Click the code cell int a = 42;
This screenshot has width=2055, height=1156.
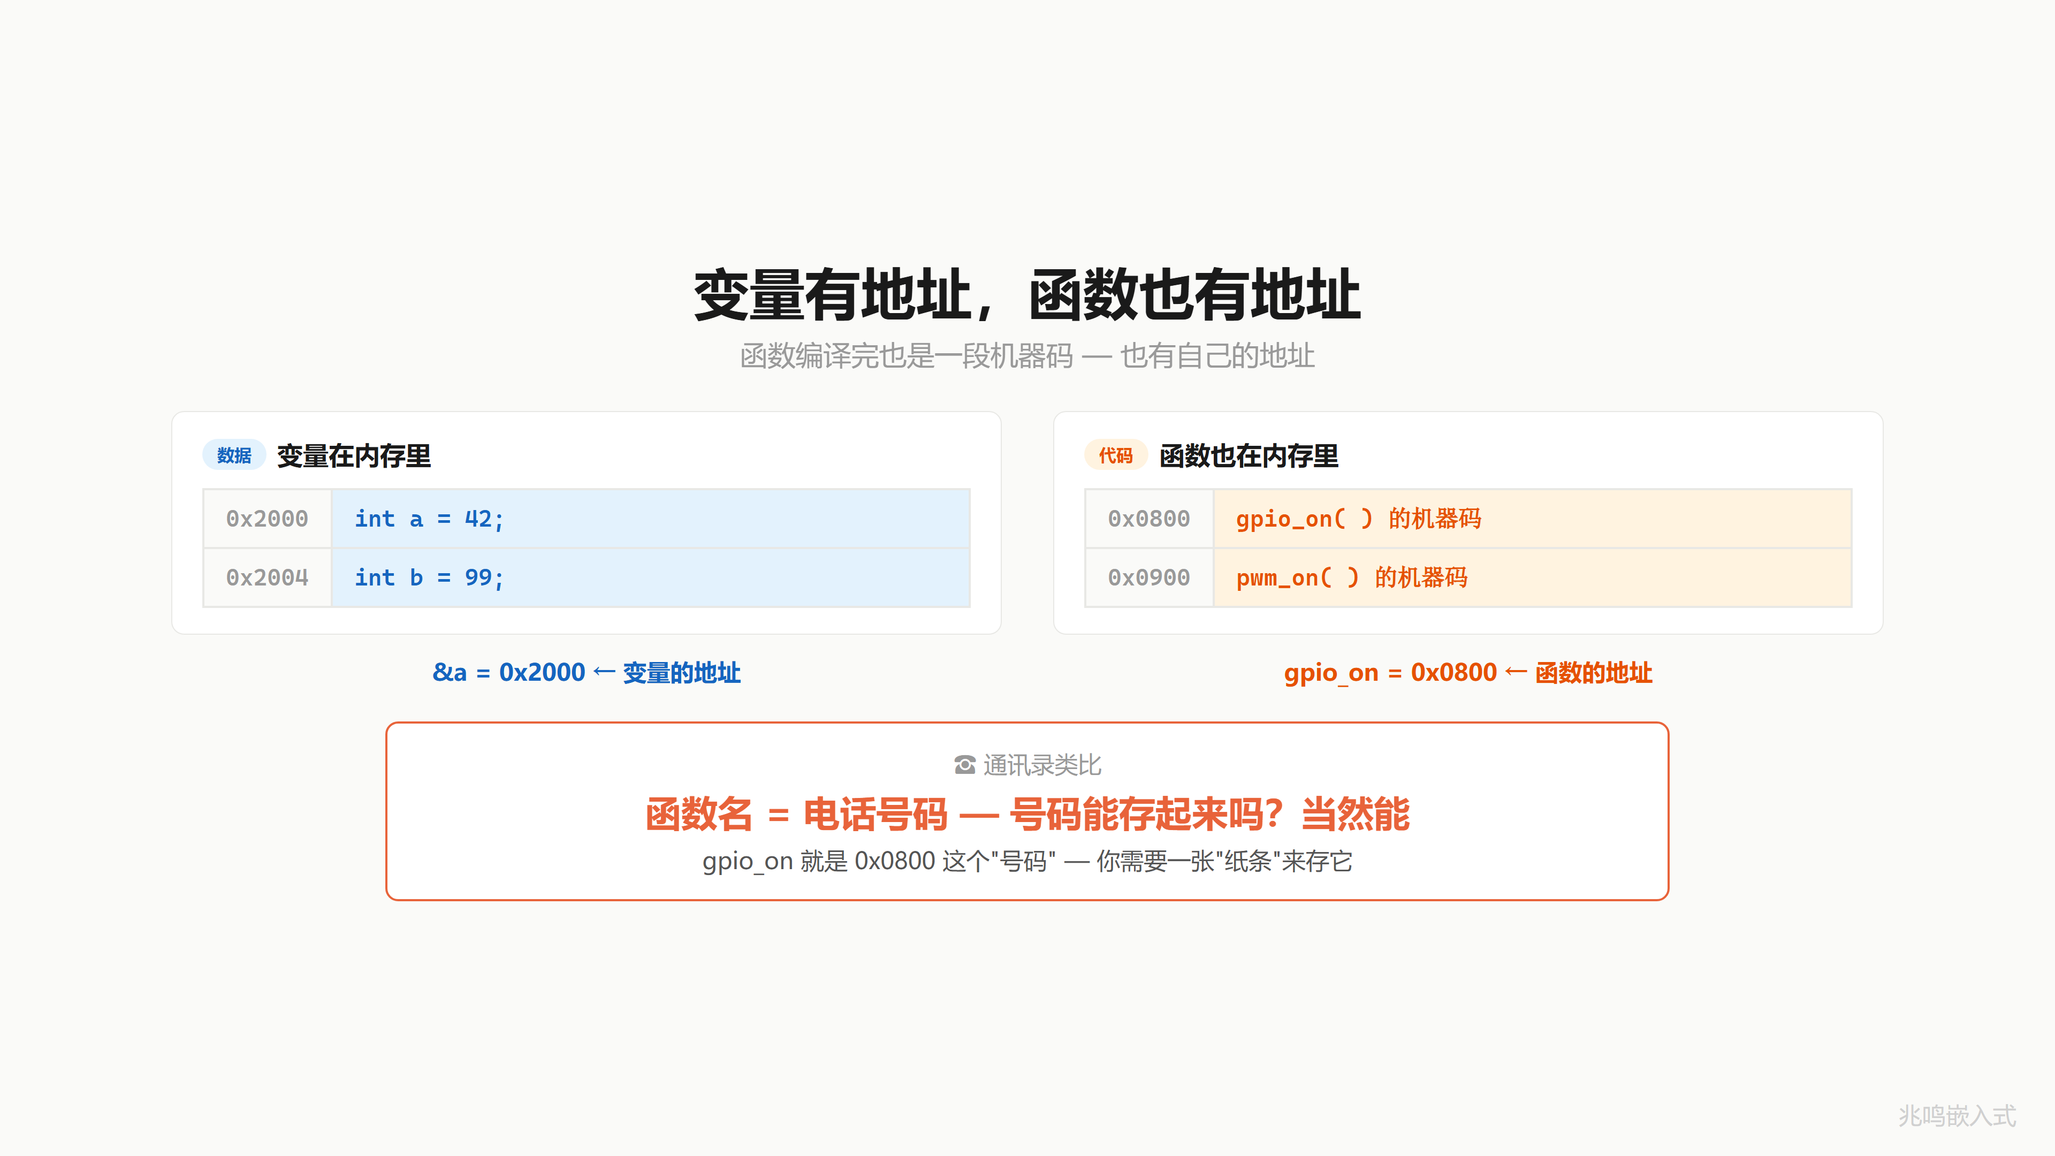tap(651, 519)
